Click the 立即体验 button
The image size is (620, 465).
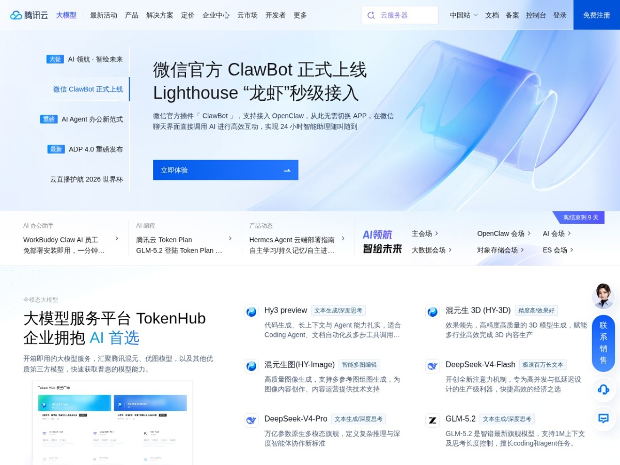[x=225, y=170]
